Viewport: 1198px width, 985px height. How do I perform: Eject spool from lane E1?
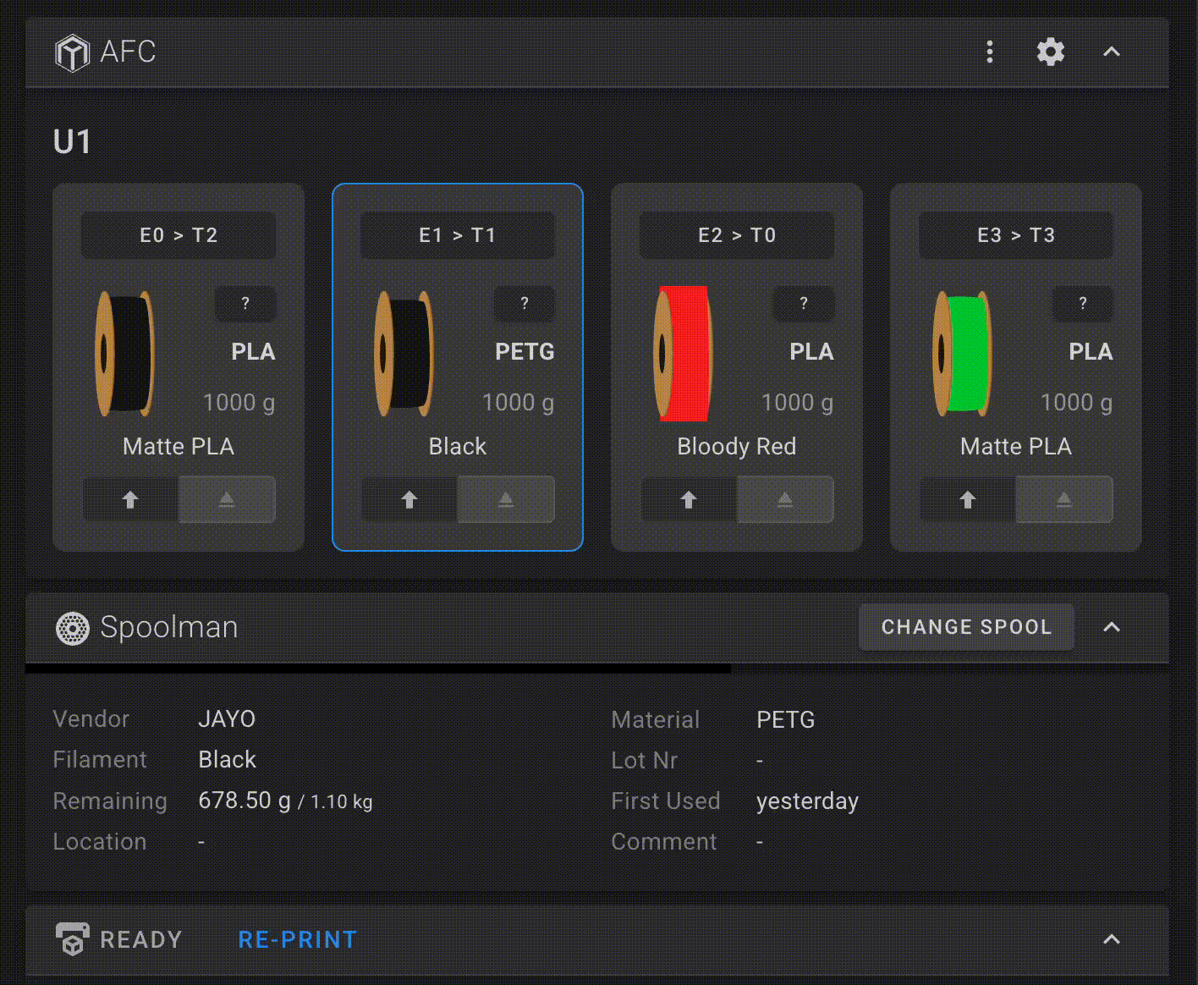coord(506,499)
